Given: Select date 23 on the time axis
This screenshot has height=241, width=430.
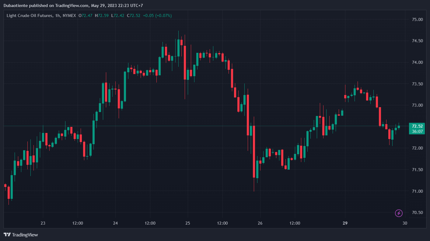Looking at the screenshot, I should click(43, 223).
